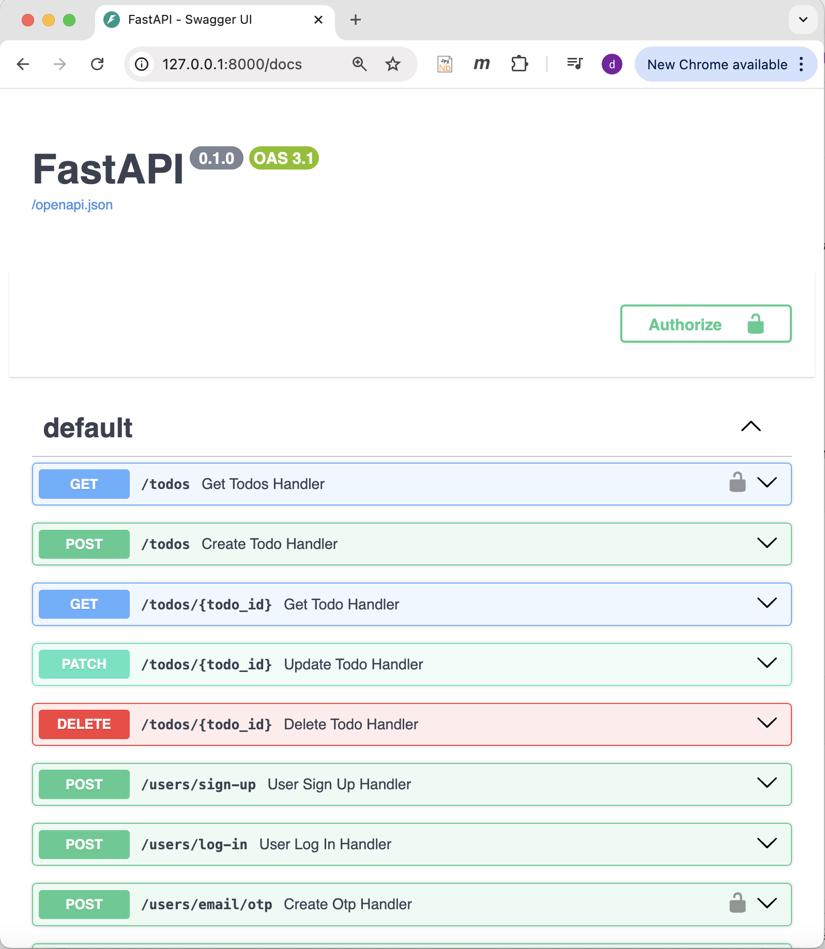825x949 pixels.
Task: Select the FastAPI - Swagger UI tab
Action: point(215,21)
